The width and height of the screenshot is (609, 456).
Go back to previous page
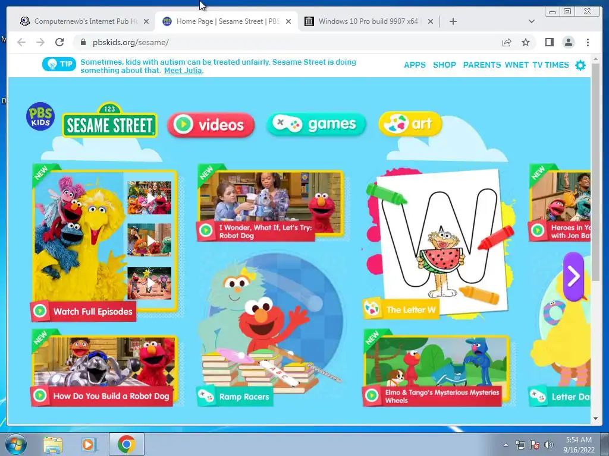point(21,42)
